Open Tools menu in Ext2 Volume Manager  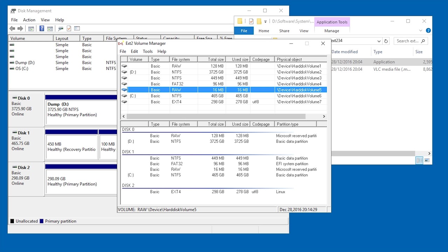(148, 51)
